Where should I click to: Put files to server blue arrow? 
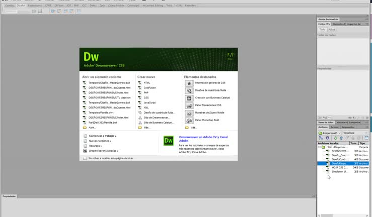[341, 138]
